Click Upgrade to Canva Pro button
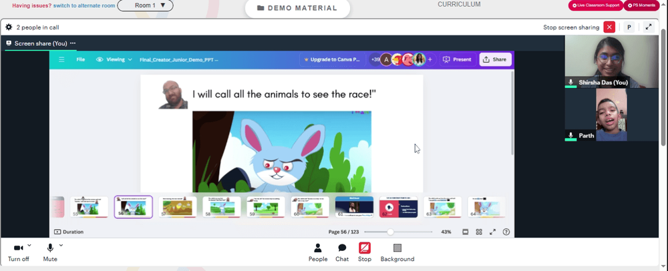 tap(332, 59)
